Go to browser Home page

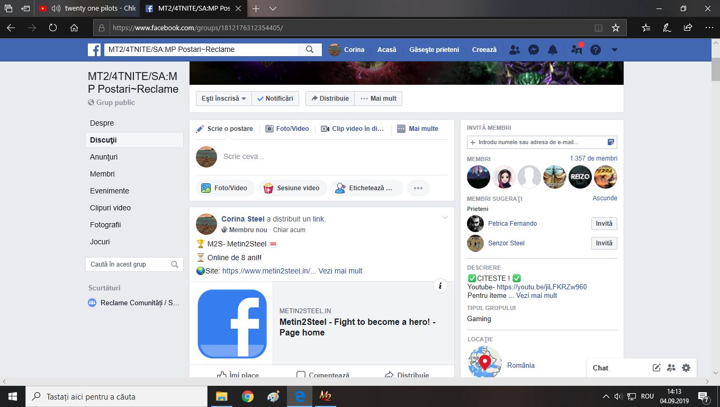point(74,28)
